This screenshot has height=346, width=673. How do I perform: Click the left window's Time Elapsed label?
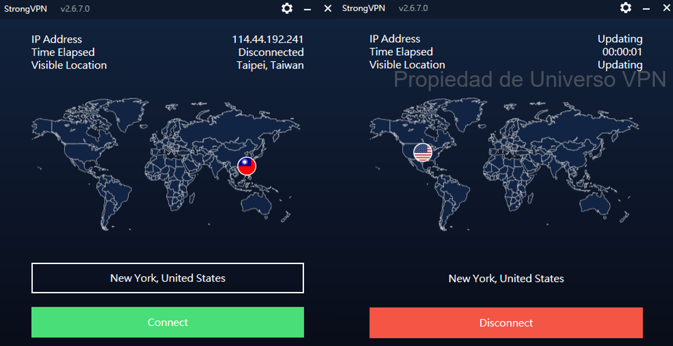[x=63, y=52]
